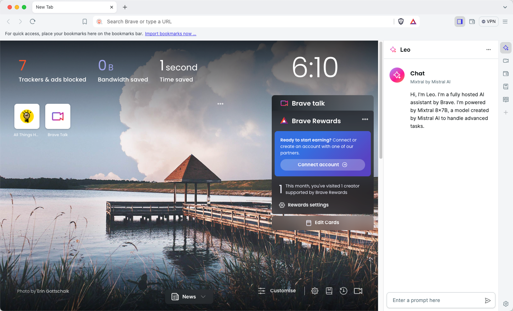Open sidebar settings gear at the bottom

pyautogui.click(x=506, y=304)
